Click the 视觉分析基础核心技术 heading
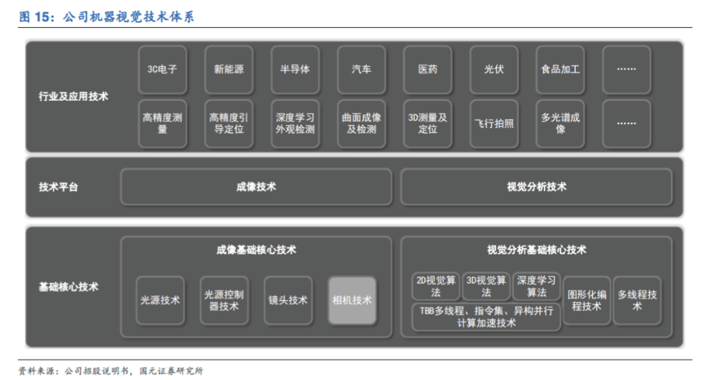This screenshot has height=380, width=702. 536,250
